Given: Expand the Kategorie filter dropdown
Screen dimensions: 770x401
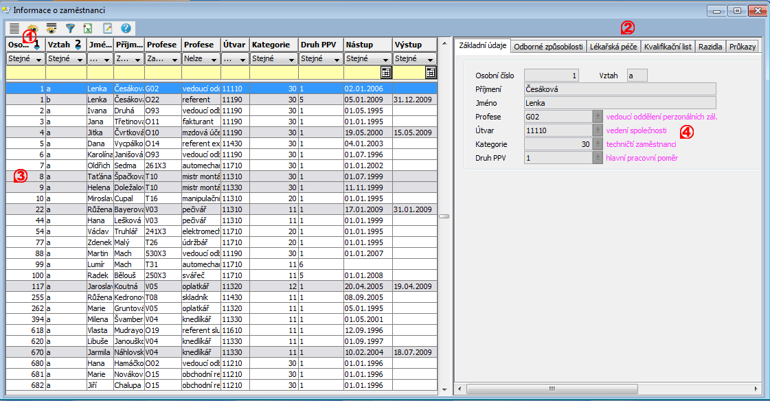Looking at the screenshot, I should point(292,60).
